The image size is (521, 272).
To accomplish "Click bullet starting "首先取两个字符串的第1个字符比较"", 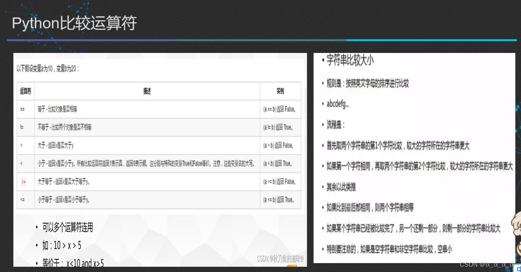I will pos(398,145).
